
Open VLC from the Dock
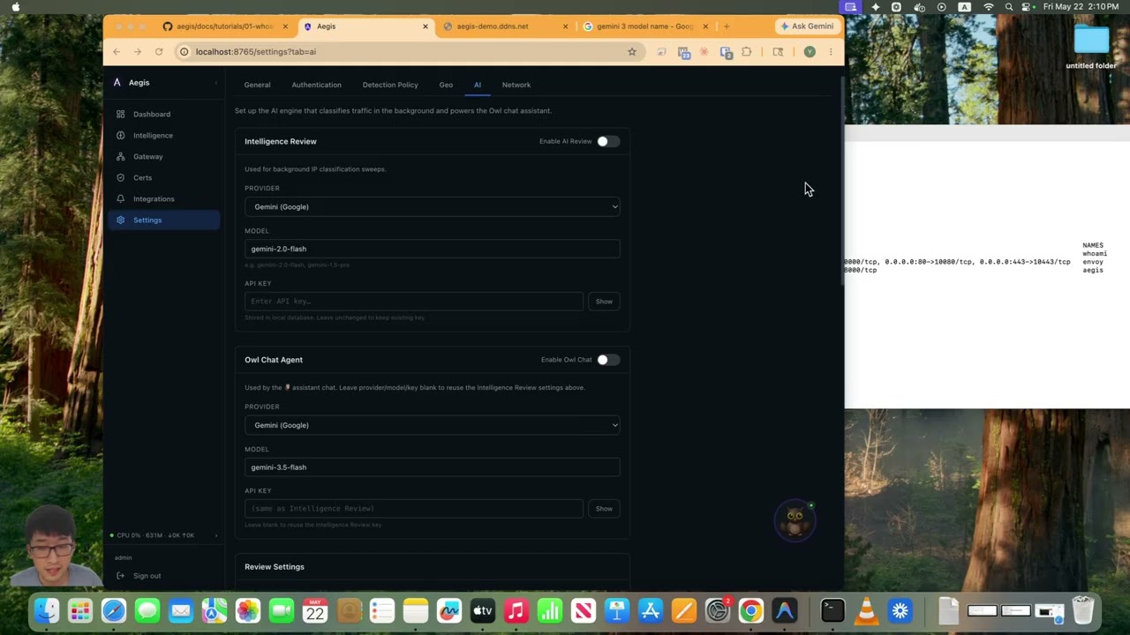pos(866,610)
